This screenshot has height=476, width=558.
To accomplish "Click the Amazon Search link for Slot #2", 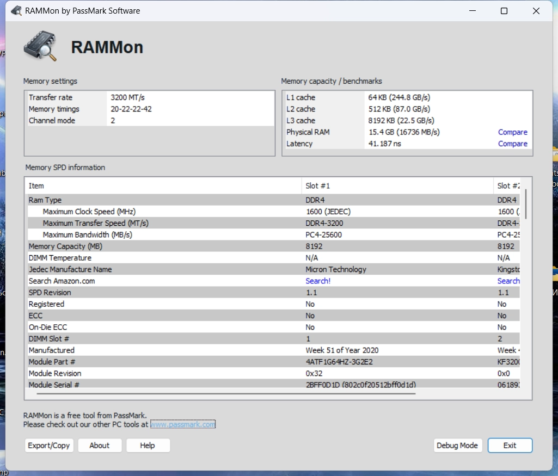I will (508, 281).
